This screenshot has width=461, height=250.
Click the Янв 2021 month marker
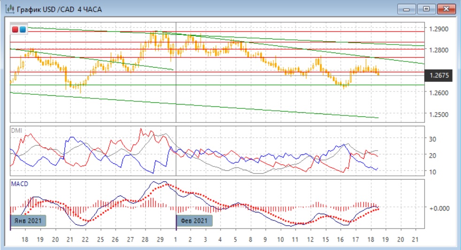[x=28, y=220]
